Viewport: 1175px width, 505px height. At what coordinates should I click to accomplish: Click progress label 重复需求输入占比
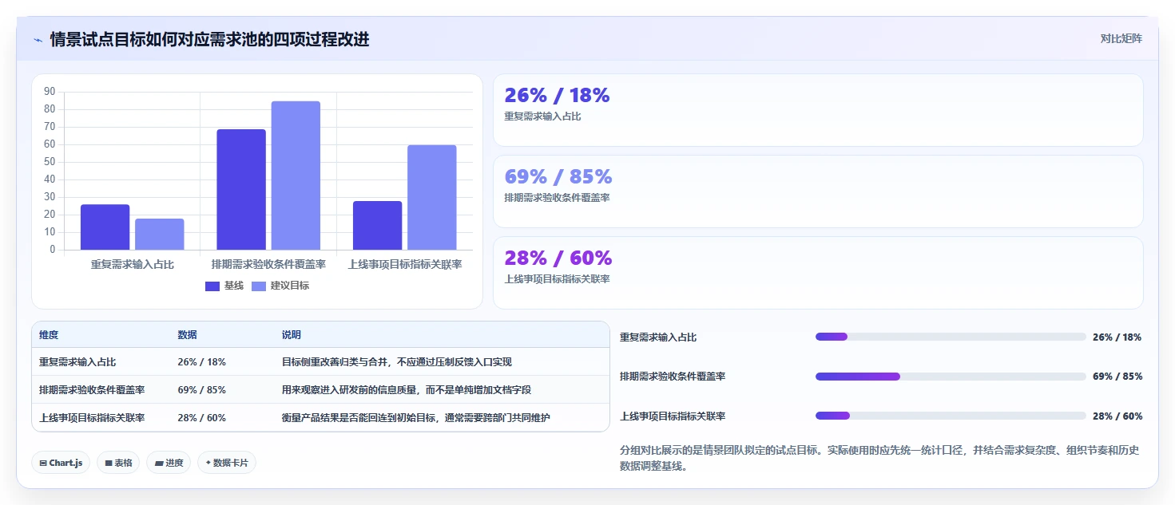coord(658,337)
